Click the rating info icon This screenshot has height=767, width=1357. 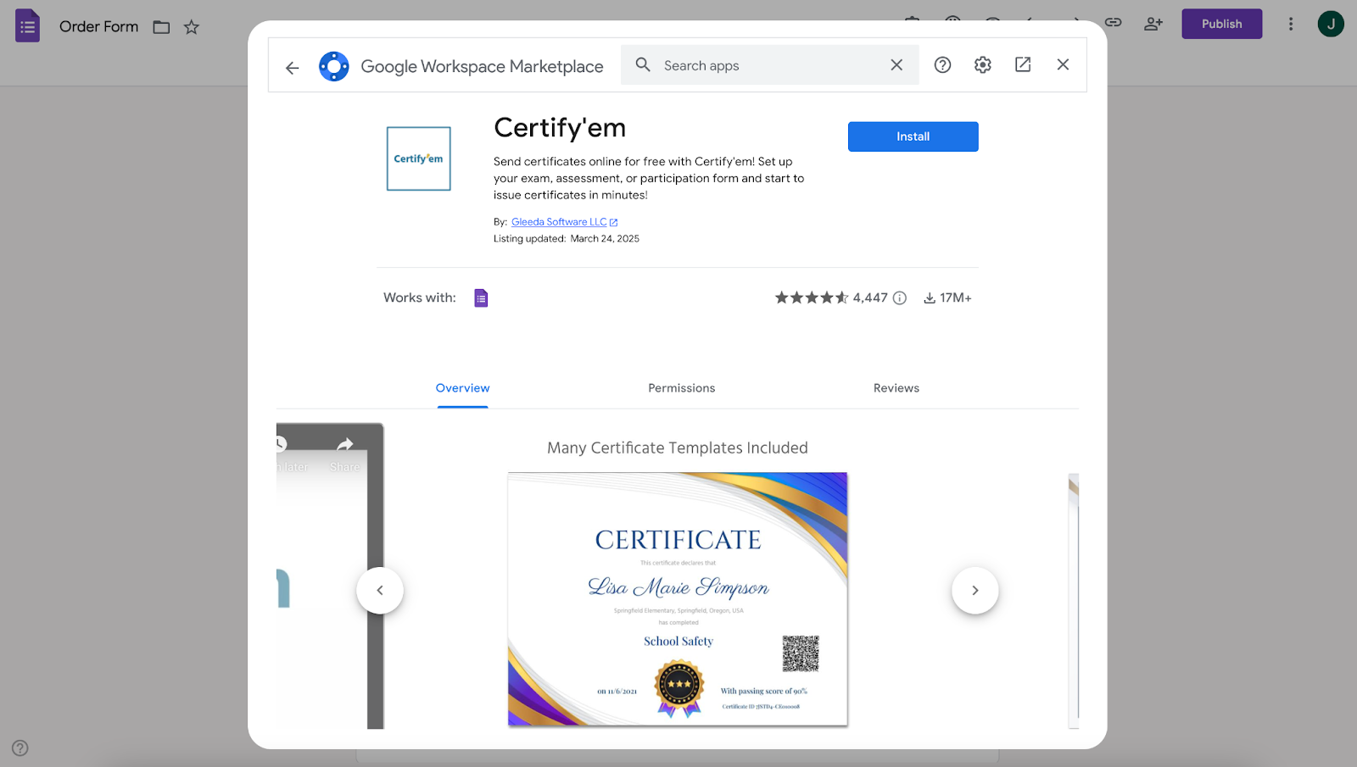[x=900, y=298]
